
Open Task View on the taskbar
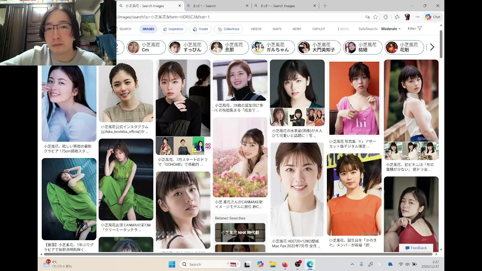247,264
